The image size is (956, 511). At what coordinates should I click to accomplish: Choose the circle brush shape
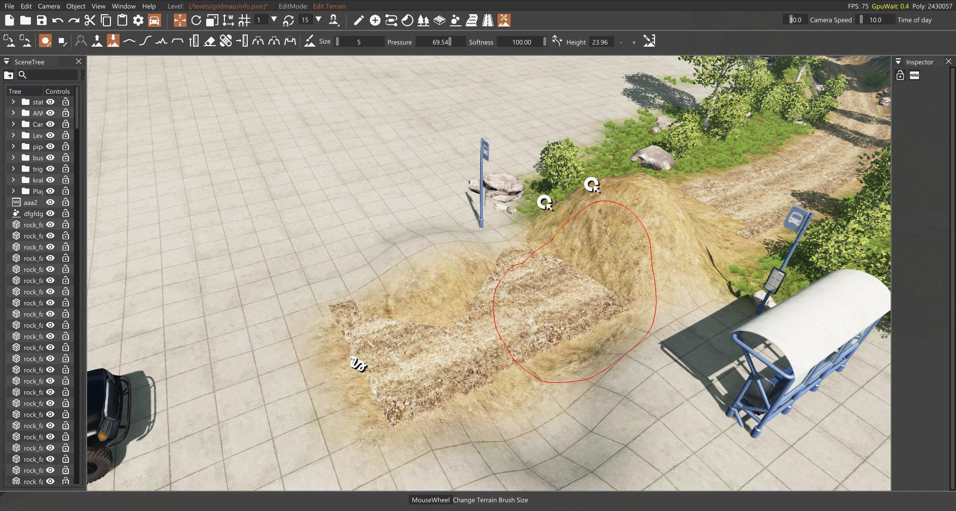pyautogui.click(x=46, y=41)
